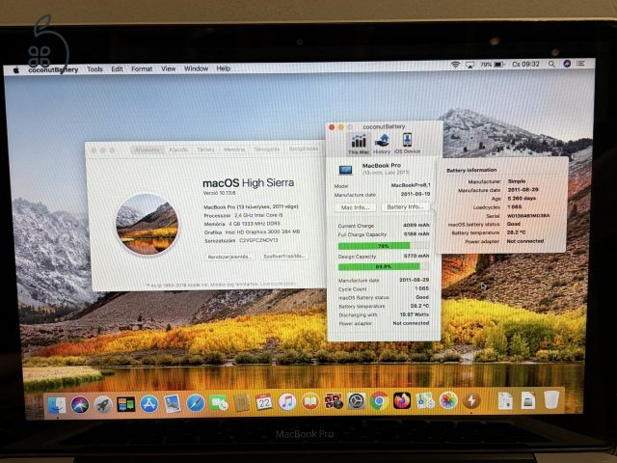Select Áttekintés tab in About This Mac

pos(148,150)
